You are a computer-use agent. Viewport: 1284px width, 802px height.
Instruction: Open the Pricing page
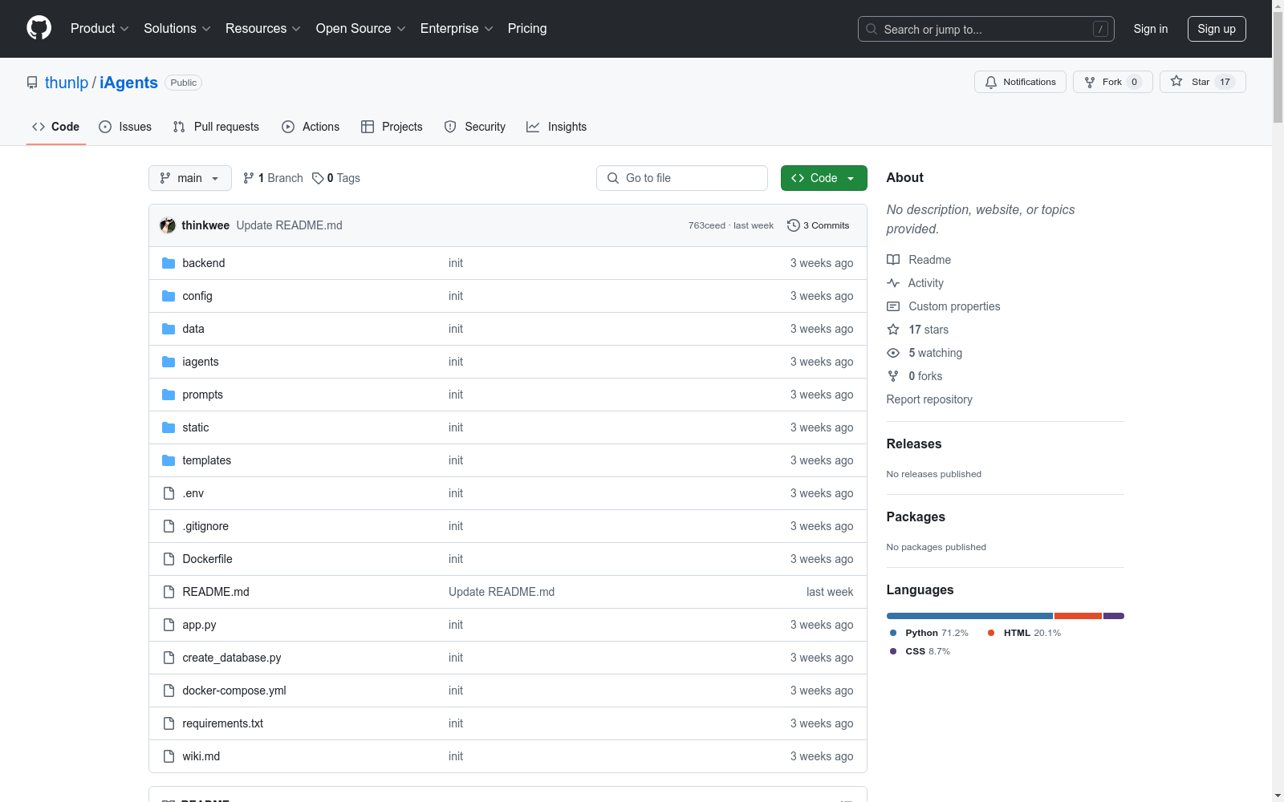527,29
